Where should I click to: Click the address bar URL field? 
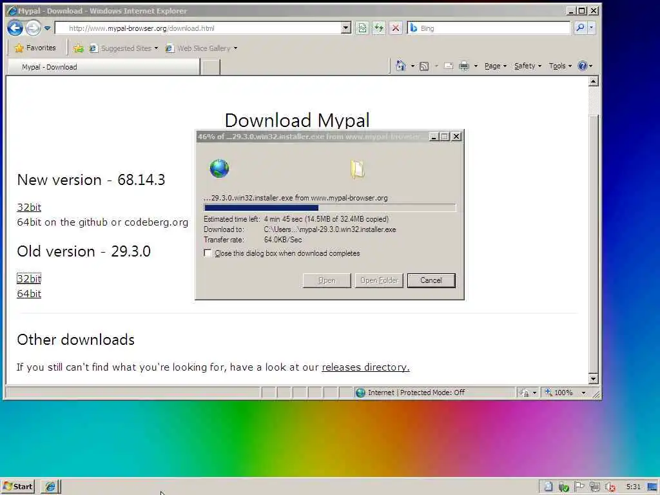point(198,28)
